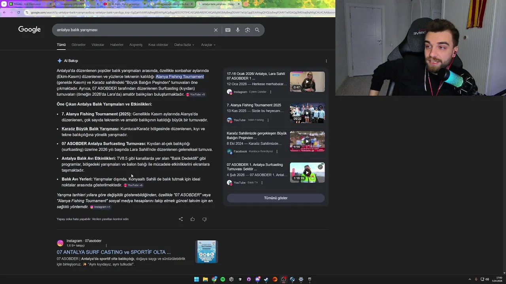Open Discord from the taskbar
Screen dimensions: 506x284
point(257,279)
